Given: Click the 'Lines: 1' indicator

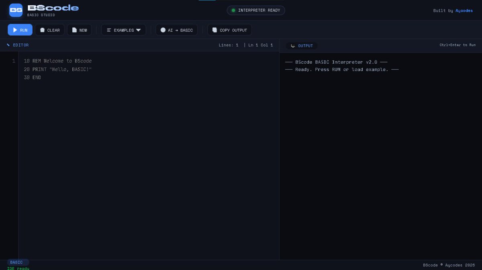Looking at the screenshot, I should pyautogui.click(x=229, y=45).
